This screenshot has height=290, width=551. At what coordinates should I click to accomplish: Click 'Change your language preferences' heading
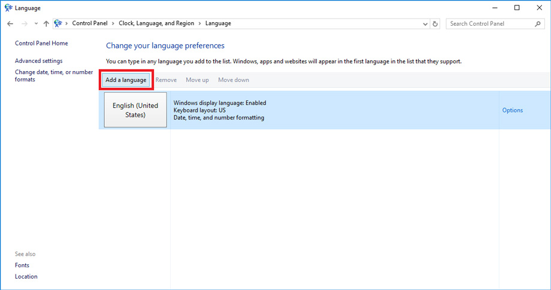click(165, 45)
